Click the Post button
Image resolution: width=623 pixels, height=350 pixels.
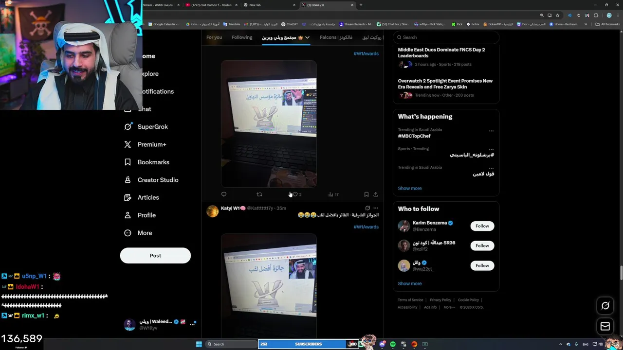coord(155,256)
